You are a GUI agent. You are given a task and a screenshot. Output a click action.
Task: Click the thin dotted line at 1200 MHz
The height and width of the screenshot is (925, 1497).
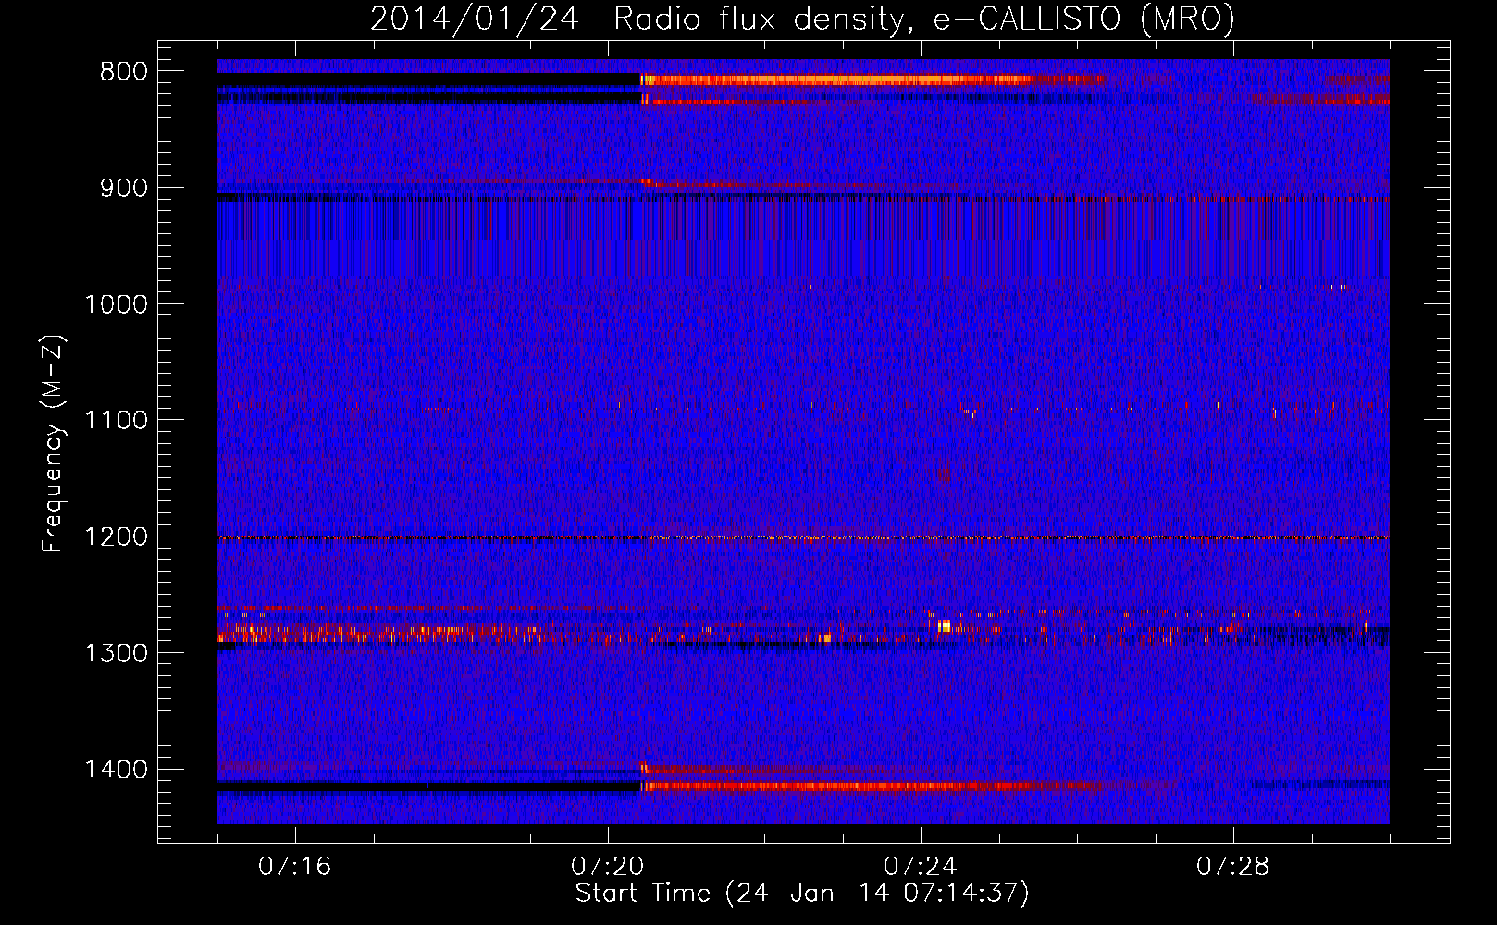tap(803, 537)
